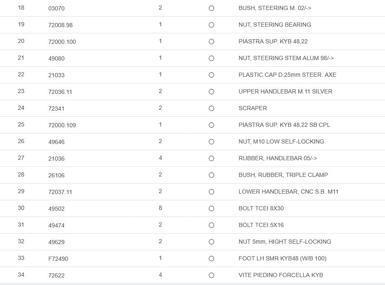
Task: Select radio for NUT, M10 LOW SELF-LOCKING
Action: [x=211, y=142]
